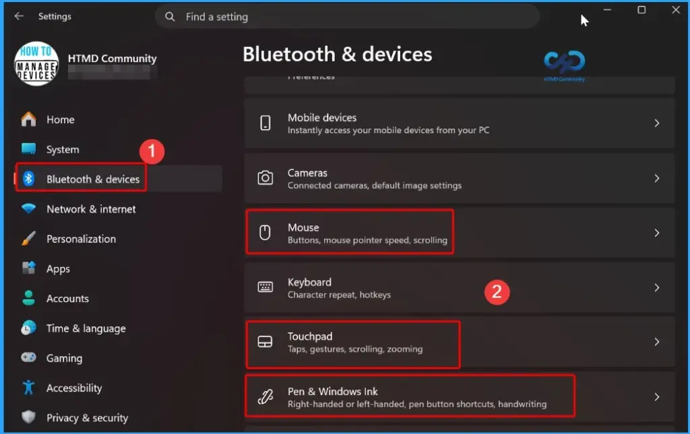Viewport: 690px width, 434px height.
Task: Click the Apps icon in sidebar
Action: (28, 268)
